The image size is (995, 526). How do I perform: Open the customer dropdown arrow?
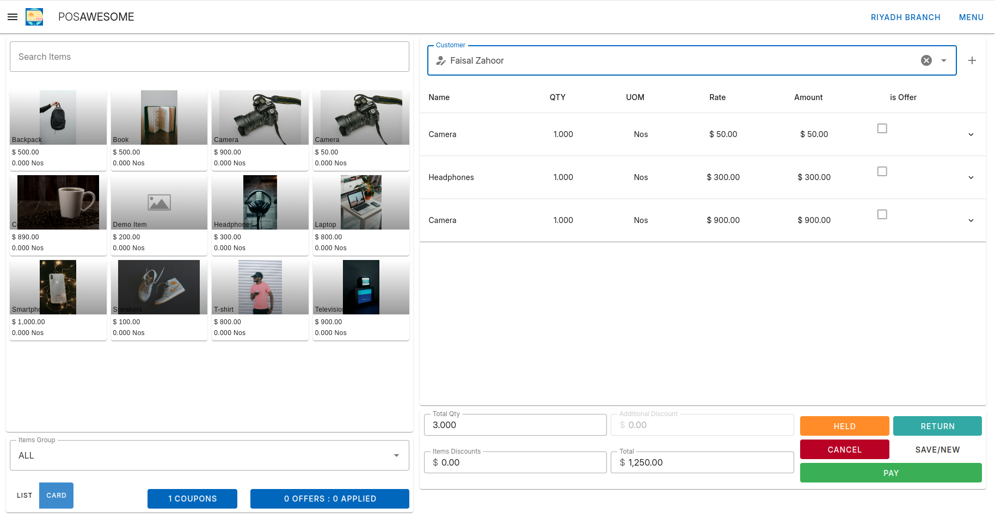[x=944, y=60]
